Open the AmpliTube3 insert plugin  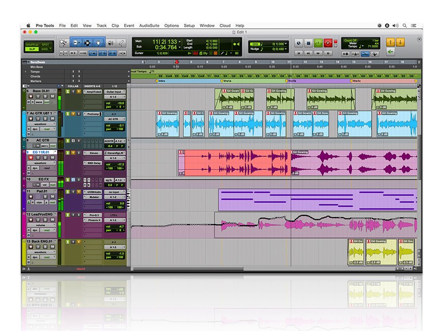tap(93, 92)
